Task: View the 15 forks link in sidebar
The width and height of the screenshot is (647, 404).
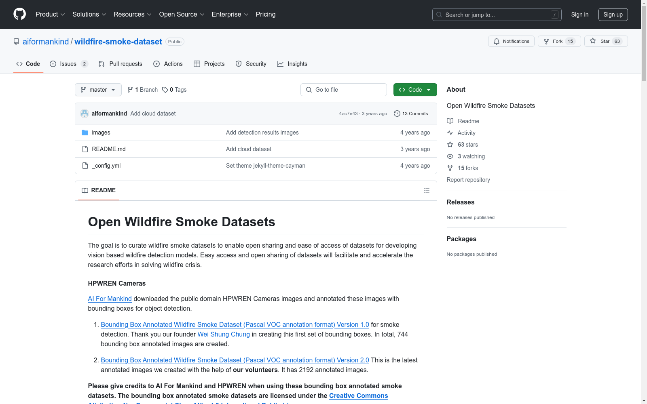Action: [468, 168]
